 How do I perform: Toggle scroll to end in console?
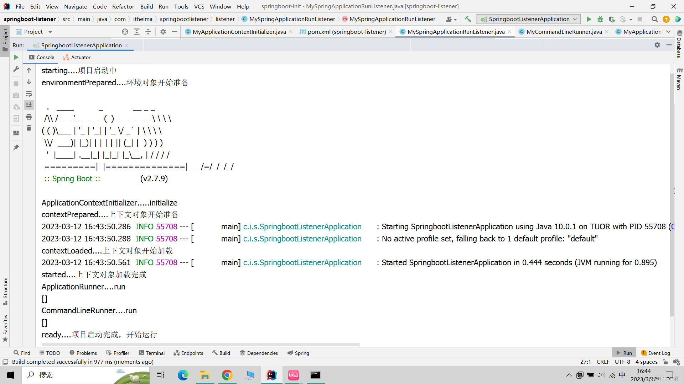29,105
